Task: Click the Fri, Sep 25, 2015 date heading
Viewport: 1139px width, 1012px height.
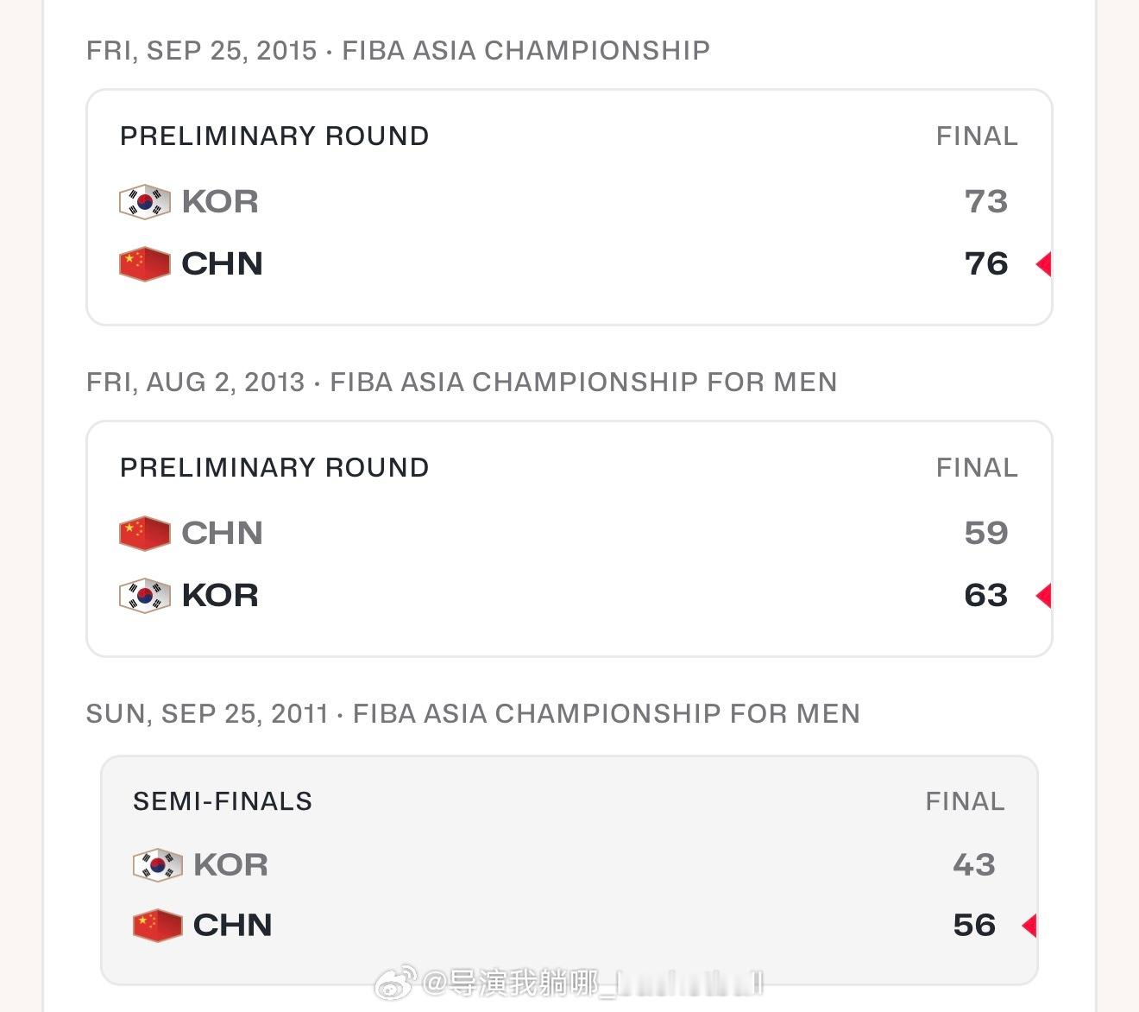Action: pyautogui.click(x=202, y=50)
